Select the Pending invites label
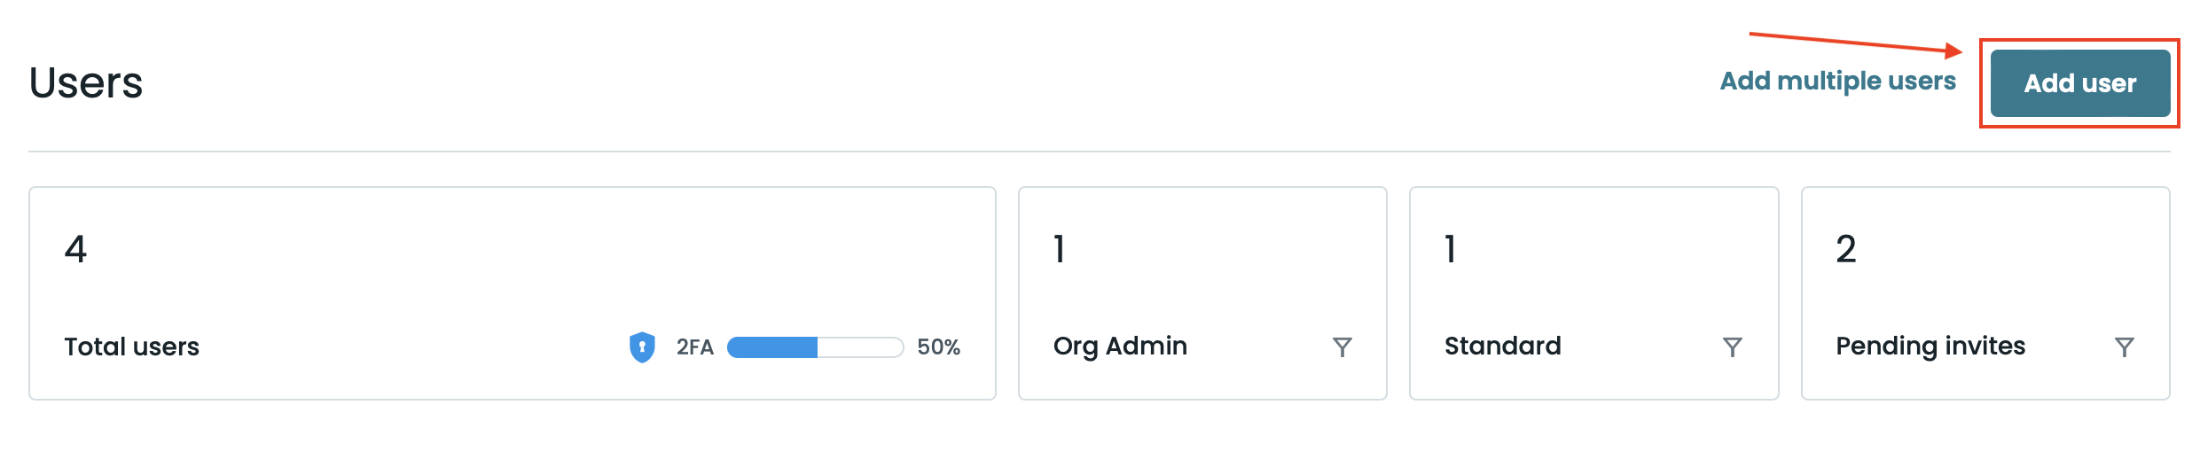This screenshot has width=2192, height=475. (1930, 346)
